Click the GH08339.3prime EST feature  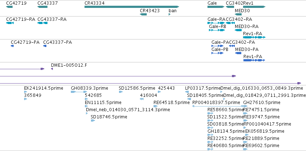pos(79,92)
